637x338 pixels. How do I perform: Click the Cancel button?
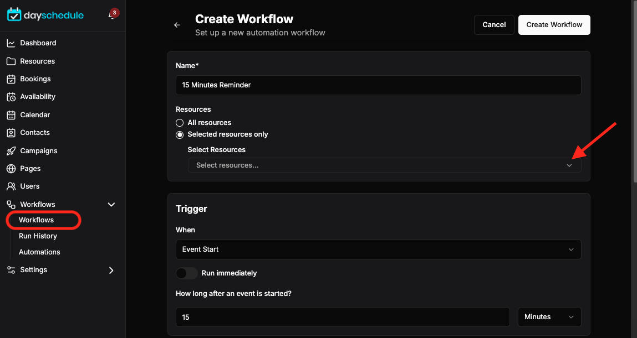click(494, 25)
